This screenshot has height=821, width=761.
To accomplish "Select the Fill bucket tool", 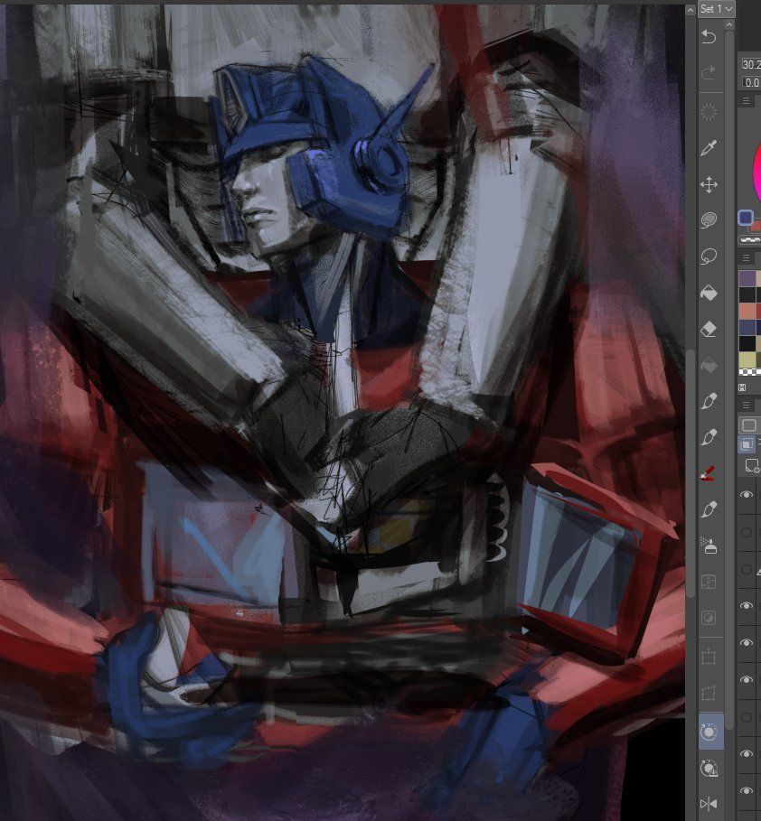I will pyautogui.click(x=709, y=293).
